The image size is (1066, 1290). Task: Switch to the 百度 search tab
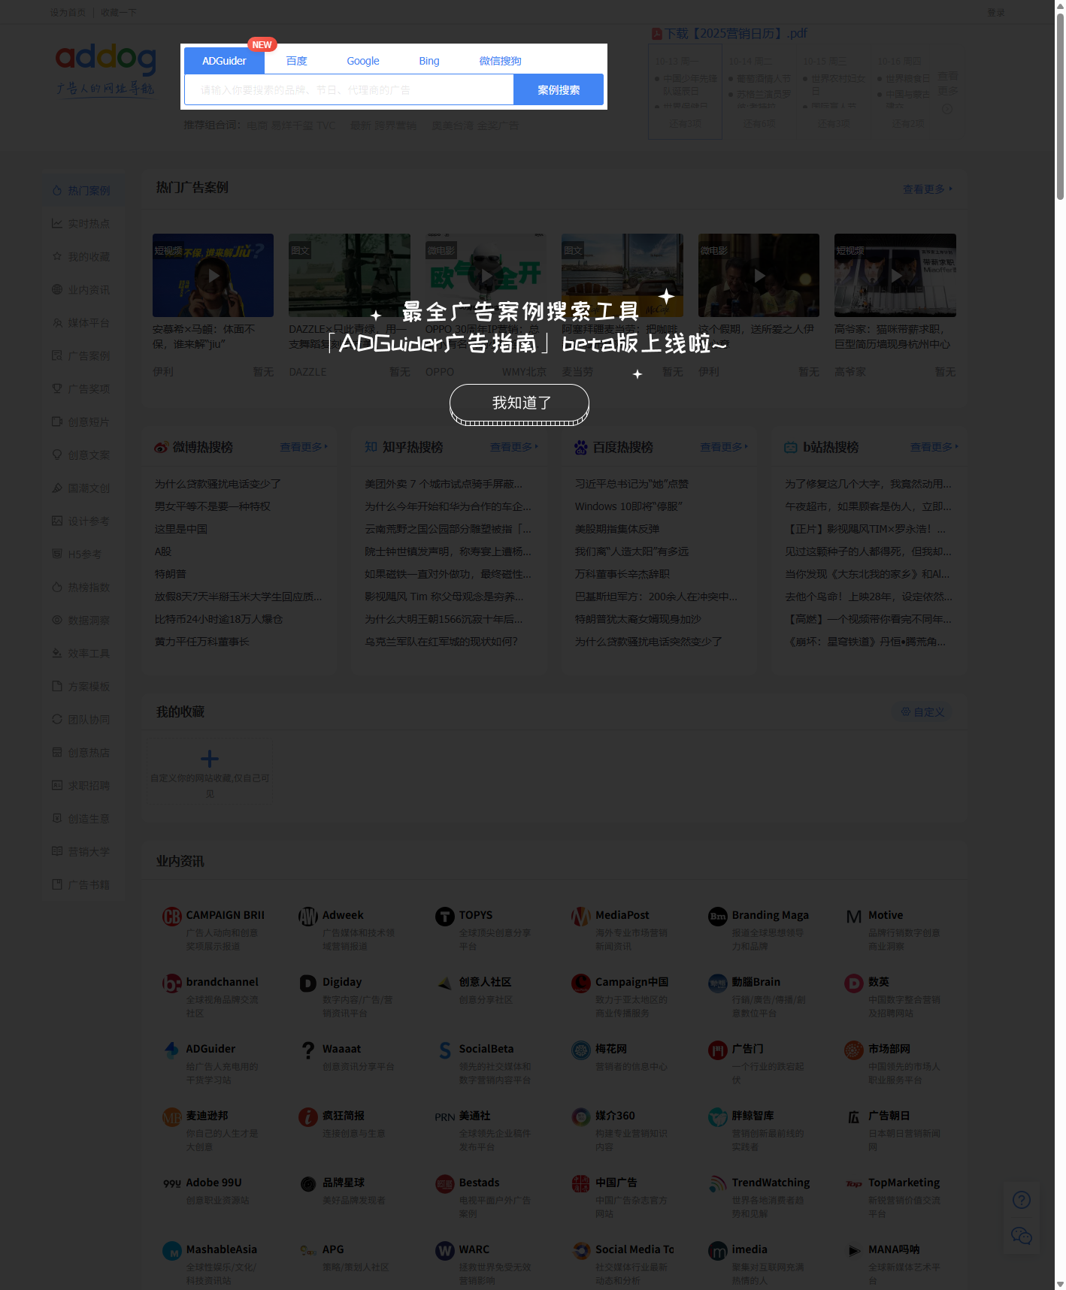[296, 61]
